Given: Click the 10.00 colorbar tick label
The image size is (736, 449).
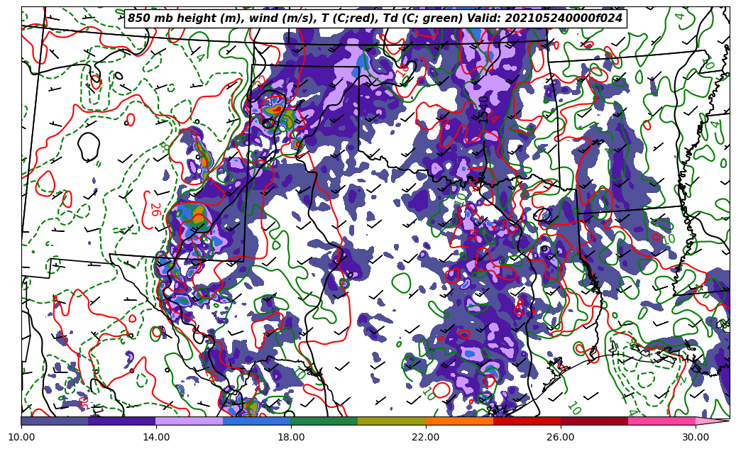Looking at the screenshot, I should (21, 437).
